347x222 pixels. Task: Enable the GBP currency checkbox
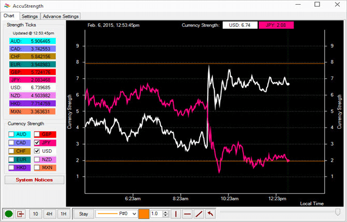click(x=37, y=134)
